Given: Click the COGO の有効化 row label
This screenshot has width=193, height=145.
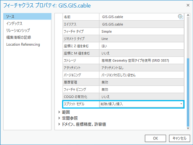Looking at the screenshot, I should point(75,97).
